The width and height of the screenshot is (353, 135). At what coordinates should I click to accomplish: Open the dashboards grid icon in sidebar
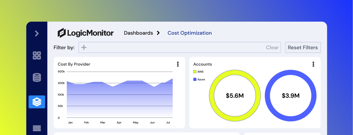point(37,55)
